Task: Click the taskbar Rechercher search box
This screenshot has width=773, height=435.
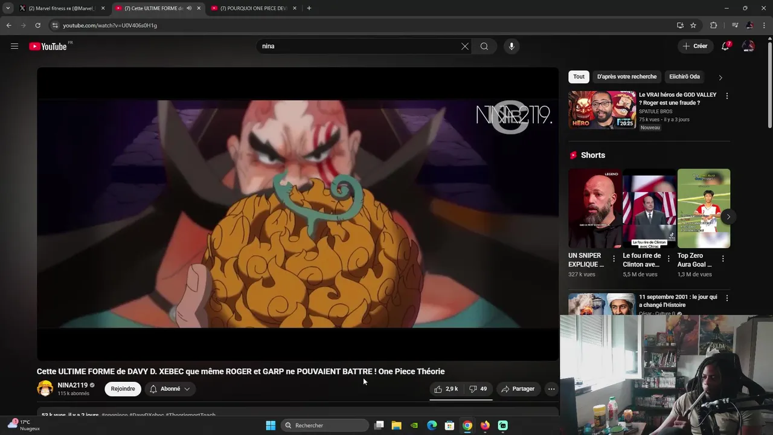Action: 326,425
